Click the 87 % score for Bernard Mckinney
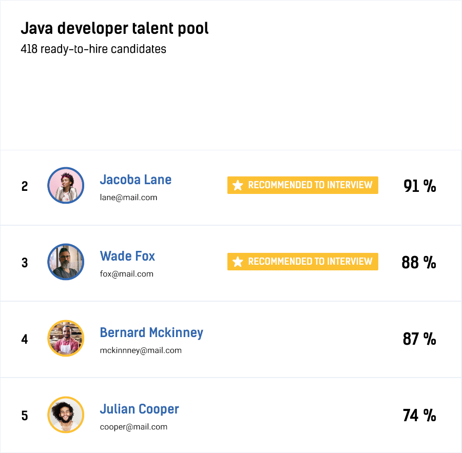This screenshot has width=462, height=453. pyautogui.click(x=419, y=339)
